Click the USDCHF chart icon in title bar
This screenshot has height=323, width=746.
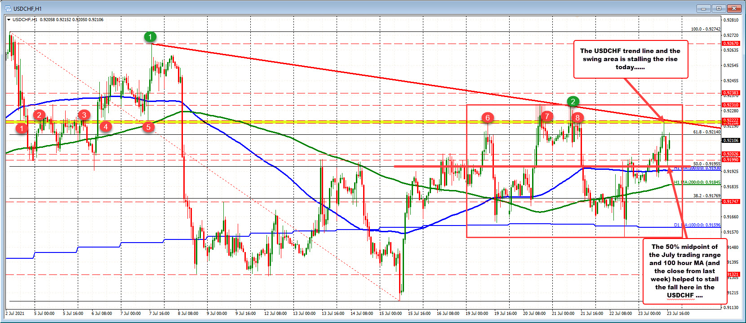(8, 9)
